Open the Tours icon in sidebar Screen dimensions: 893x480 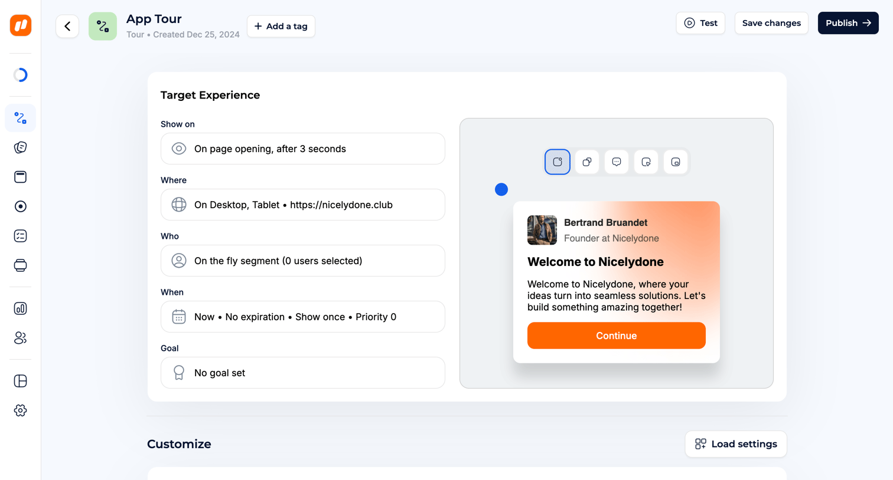[x=21, y=118]
